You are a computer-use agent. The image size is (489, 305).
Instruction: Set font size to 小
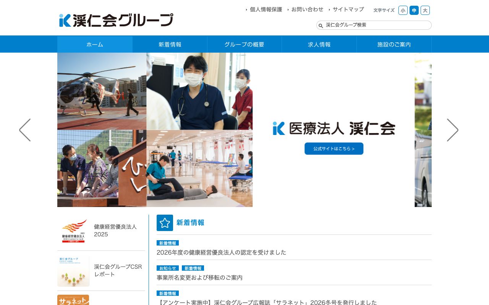(x=403, y=10)
